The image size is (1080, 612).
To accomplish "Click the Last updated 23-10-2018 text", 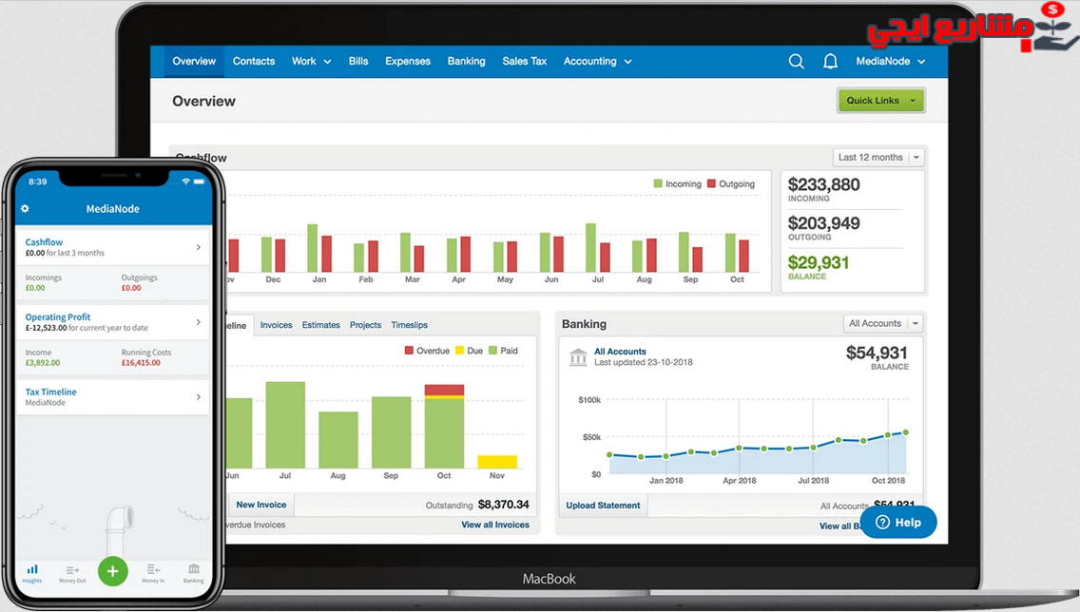I will point(644,362).
